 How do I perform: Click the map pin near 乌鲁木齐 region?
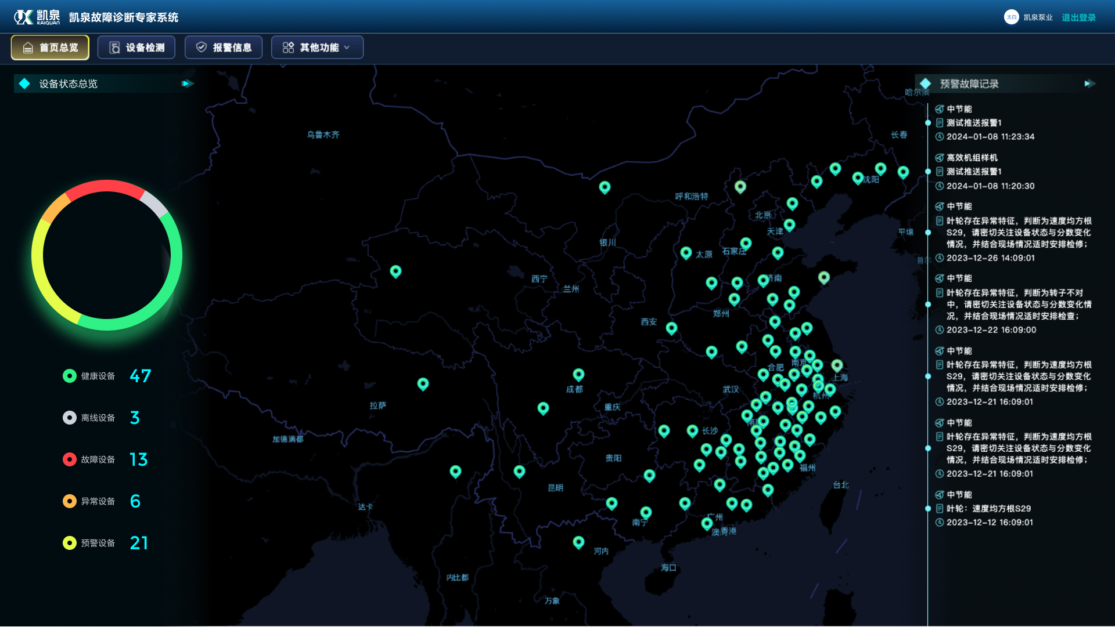tap(395, 271)
